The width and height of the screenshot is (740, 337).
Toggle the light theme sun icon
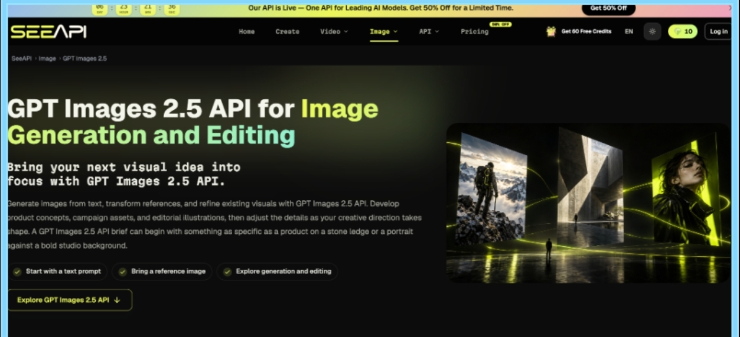tap(652, 31)
